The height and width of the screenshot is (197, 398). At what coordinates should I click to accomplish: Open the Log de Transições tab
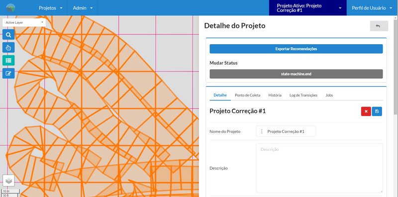303,95
